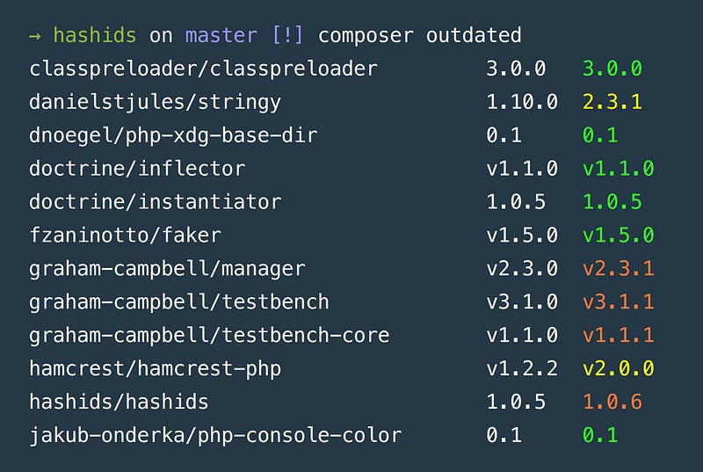Select classpreloader/classpreloader package name
The height and width of the screenshot is (472, 703).
point(203,69)
